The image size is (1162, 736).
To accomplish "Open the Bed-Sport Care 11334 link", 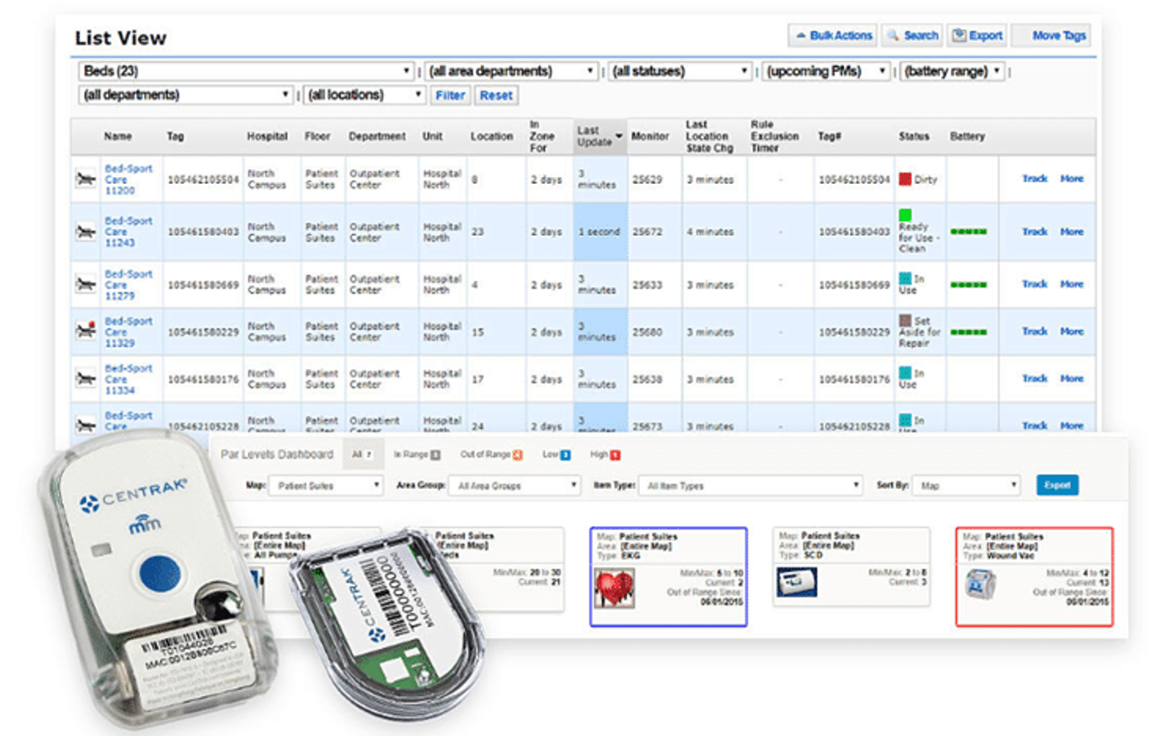I will point(128,378).
